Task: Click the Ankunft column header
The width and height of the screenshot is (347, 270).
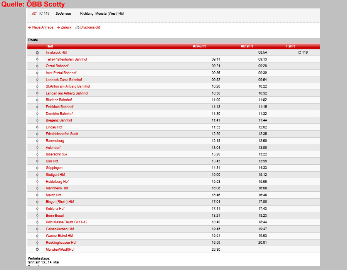Action: point(199,46)
